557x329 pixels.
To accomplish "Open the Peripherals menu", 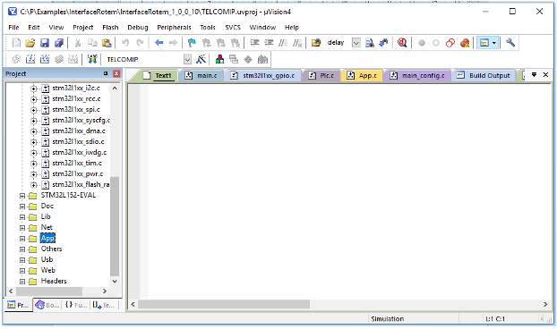I will (x=174, y=28).
